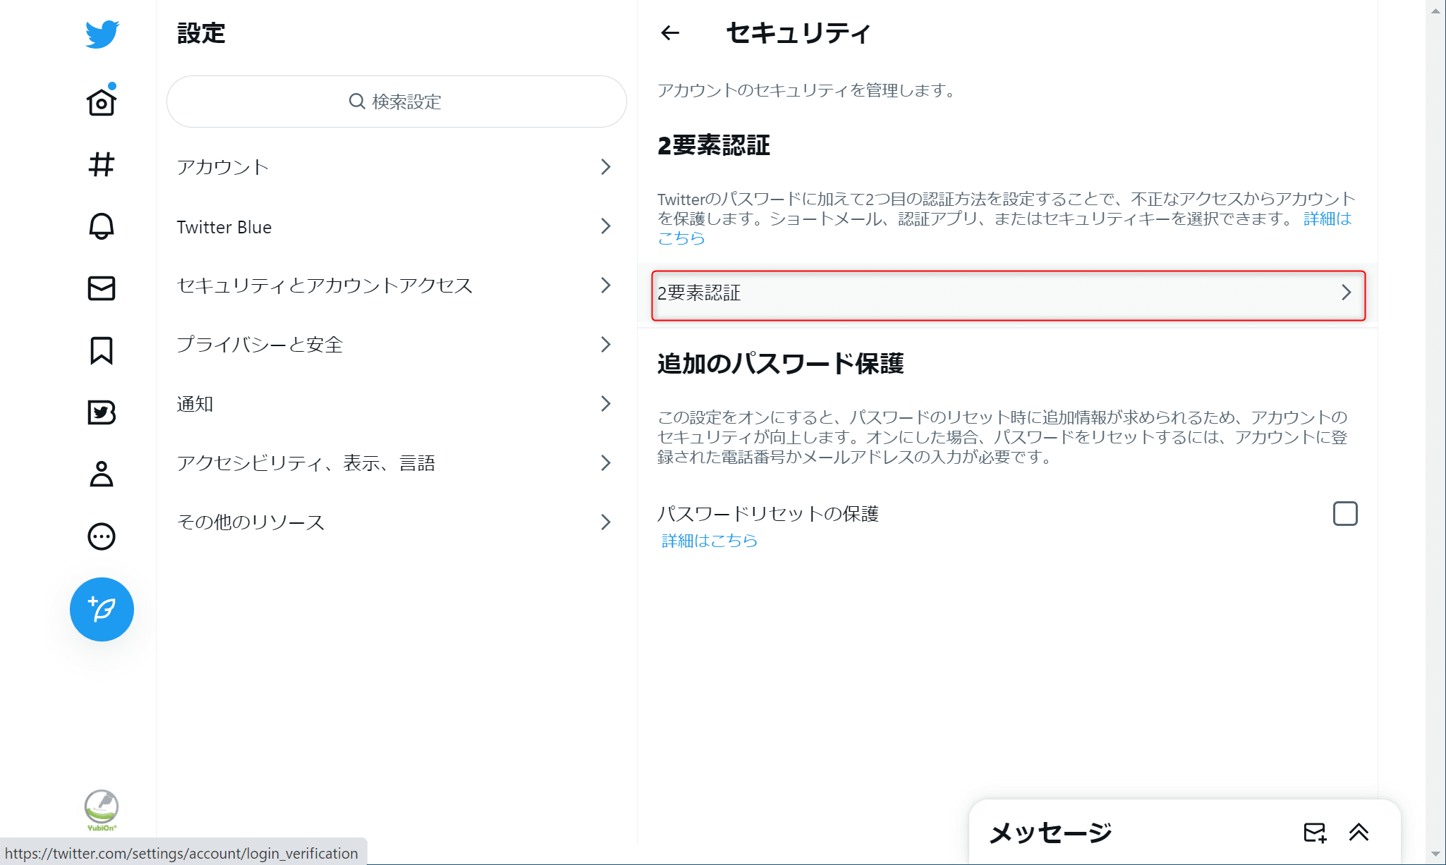This screenshot has width=1446, height=865.
Task: Click the 追加のパスワード保護 heading
Action: (780, 364)
